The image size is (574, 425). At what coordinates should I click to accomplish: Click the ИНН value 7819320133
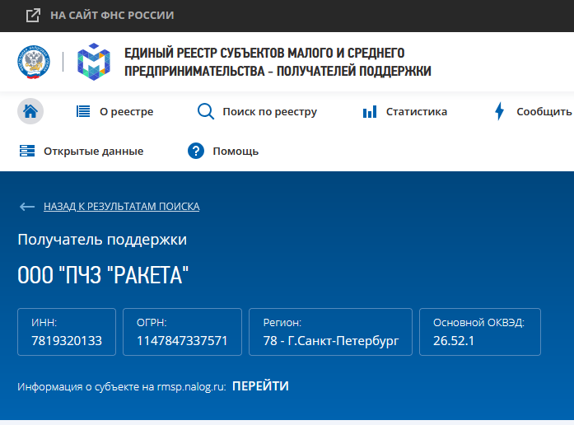click(x=67, y=341)
